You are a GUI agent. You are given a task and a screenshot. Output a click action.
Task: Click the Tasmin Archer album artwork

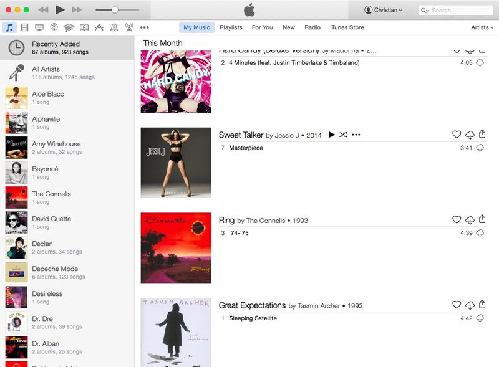[x=176, y=332]
